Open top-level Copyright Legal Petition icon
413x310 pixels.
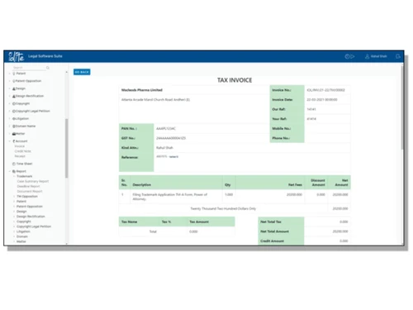click(x=14, y=111)
